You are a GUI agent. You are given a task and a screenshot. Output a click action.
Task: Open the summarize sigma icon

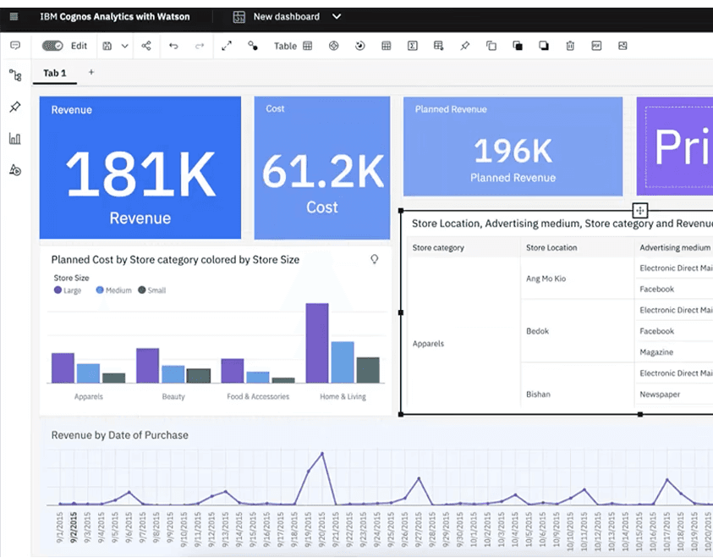click(x=413, y=46)
